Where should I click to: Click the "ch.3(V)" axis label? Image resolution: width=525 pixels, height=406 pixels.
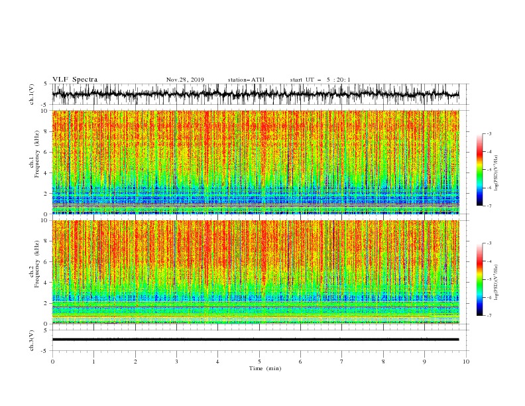tap(32, 340)
